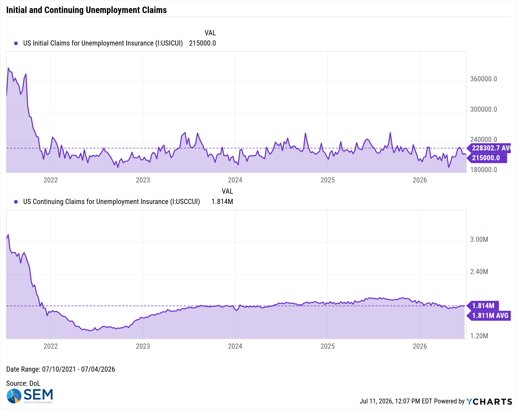
Task: Click the Source: DoL text
Action: 23,383
